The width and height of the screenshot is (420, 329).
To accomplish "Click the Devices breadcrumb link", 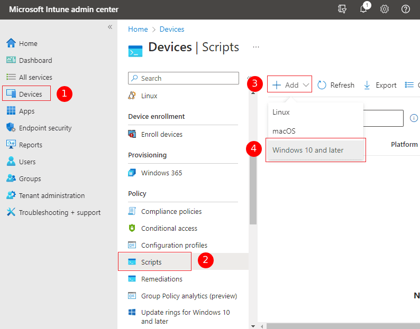I will 172,29.
